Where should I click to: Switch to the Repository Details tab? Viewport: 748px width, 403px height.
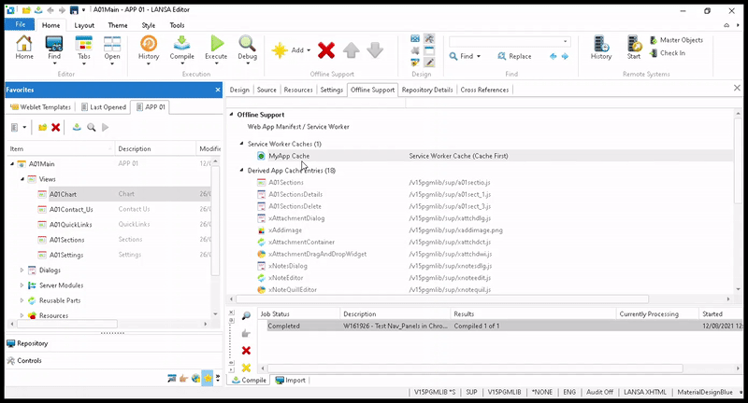click(x=429, y=90)
